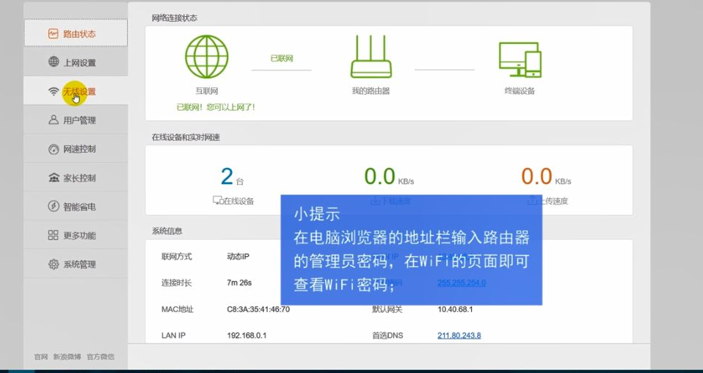
Task: Click the orange upload speed value
Action: [536, 176]
